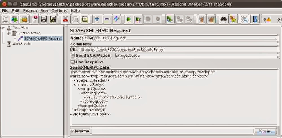Viewport: 282px width, 138px height.
Task: Open the Options menu
Action: [x=59, y=11]
